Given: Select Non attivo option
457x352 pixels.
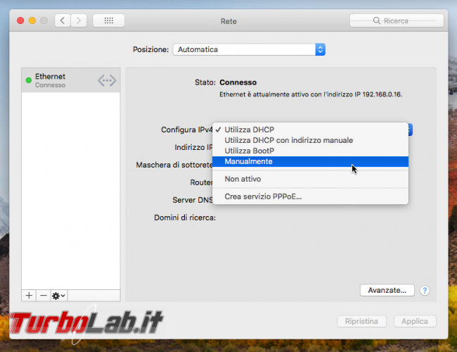Looking at the screenshot, I should click(x=310, y=179).
